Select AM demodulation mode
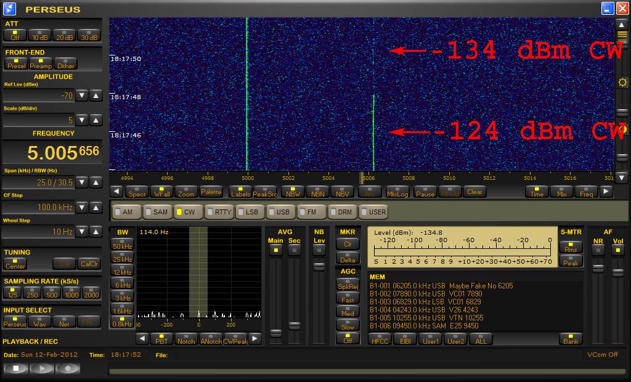631x382 pixels. (127, 212)
